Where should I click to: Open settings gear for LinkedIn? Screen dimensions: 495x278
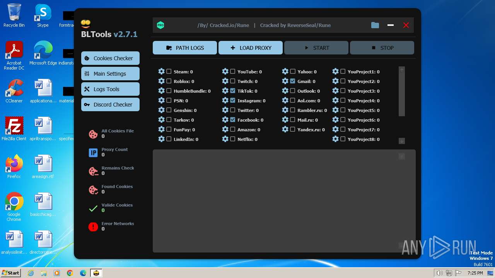tap(162, 139)
